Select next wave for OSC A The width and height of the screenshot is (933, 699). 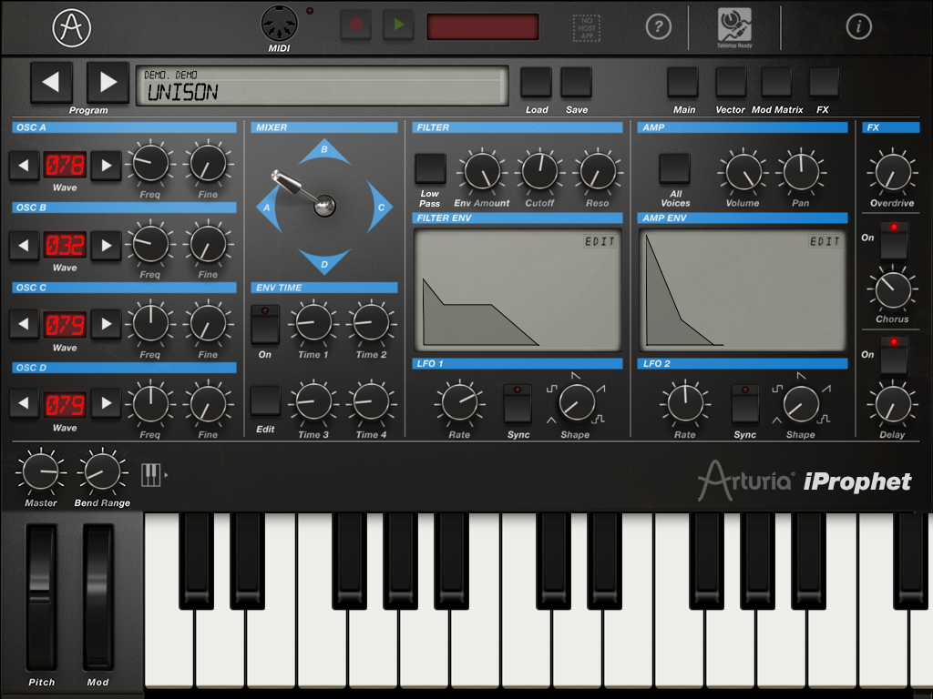pyautogui.click(x=107, y=166)
